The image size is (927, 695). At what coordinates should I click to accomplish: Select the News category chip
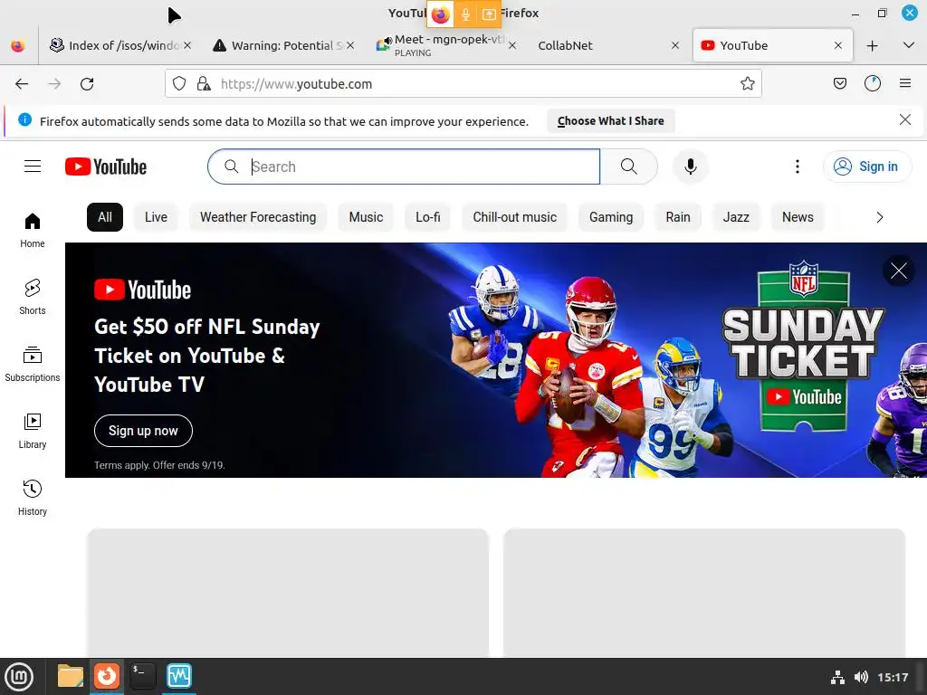click(x=798, y=217)
